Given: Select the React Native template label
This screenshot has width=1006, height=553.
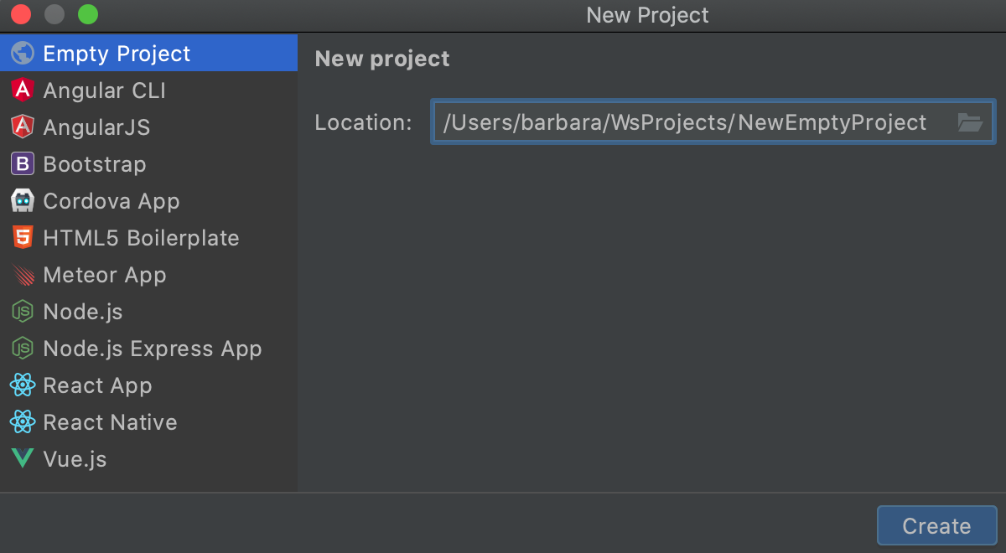Looking at the screenshot, I should [x=110, y=422].
